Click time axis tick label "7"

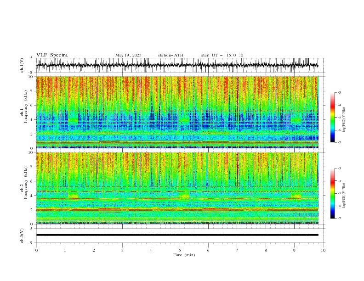[x=237, y=250]
